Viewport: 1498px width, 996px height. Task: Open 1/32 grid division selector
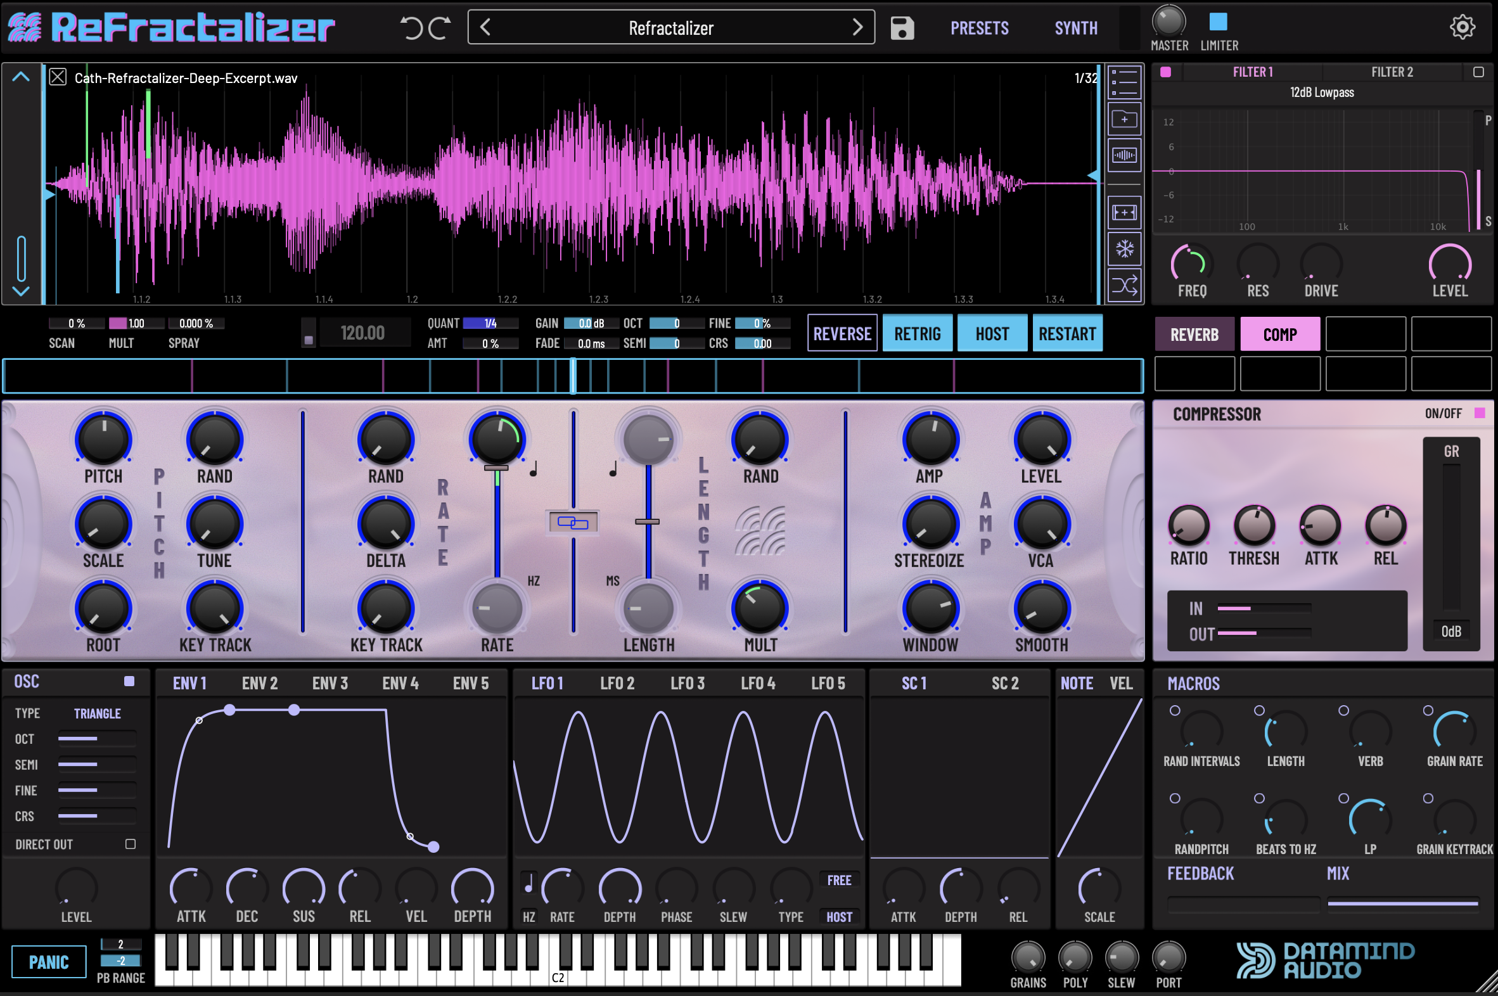click(x=1085, y=77)
